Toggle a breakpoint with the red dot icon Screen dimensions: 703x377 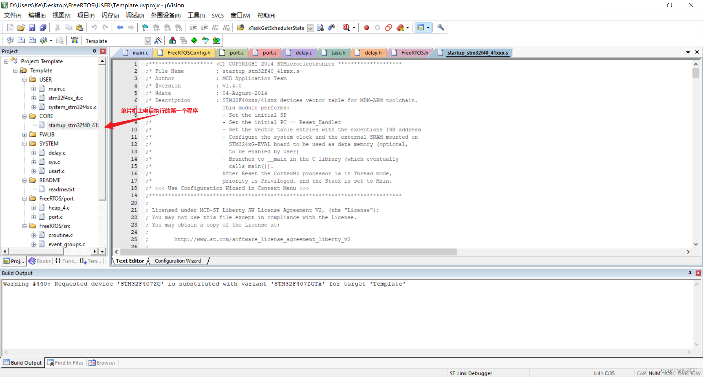tap(366, 27)
